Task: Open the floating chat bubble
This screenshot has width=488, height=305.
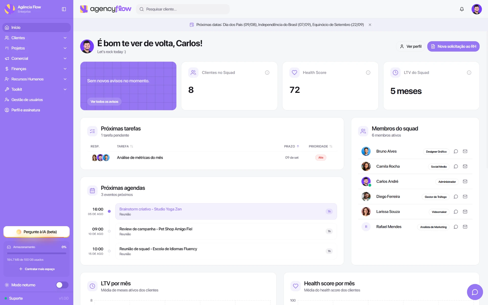Action: pos(475,292)
